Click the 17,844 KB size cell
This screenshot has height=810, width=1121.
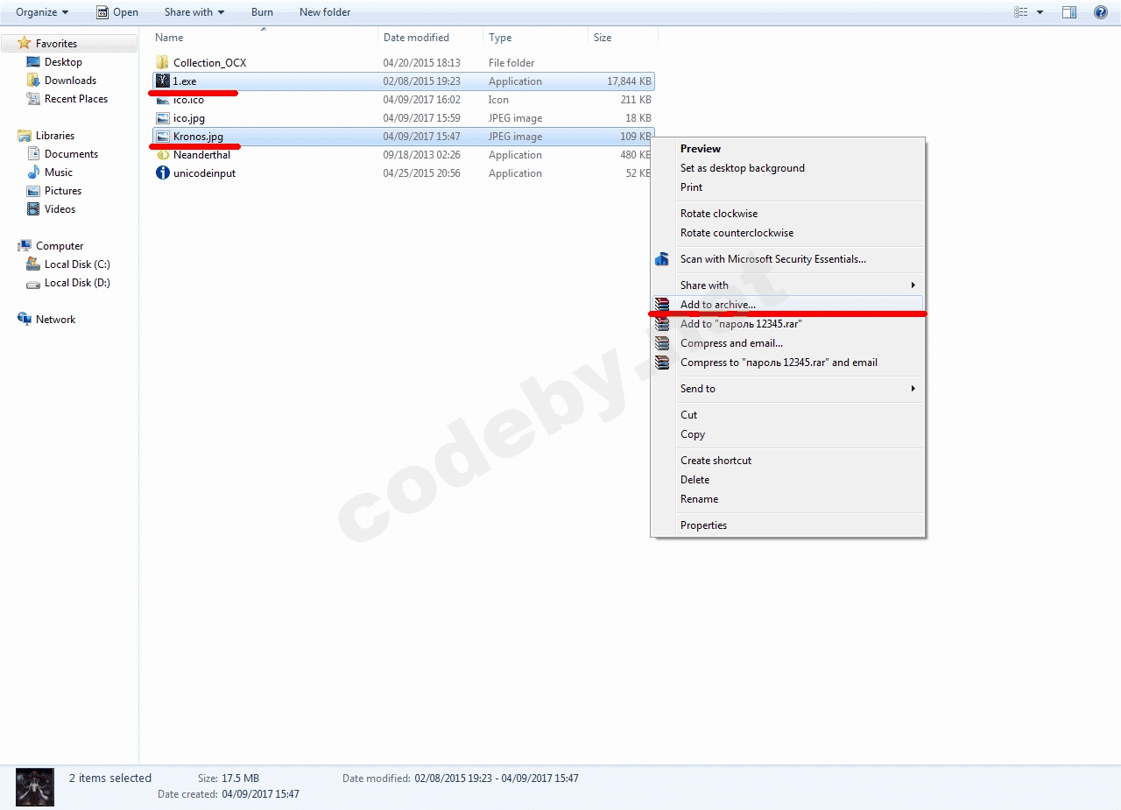click(629, 81)
